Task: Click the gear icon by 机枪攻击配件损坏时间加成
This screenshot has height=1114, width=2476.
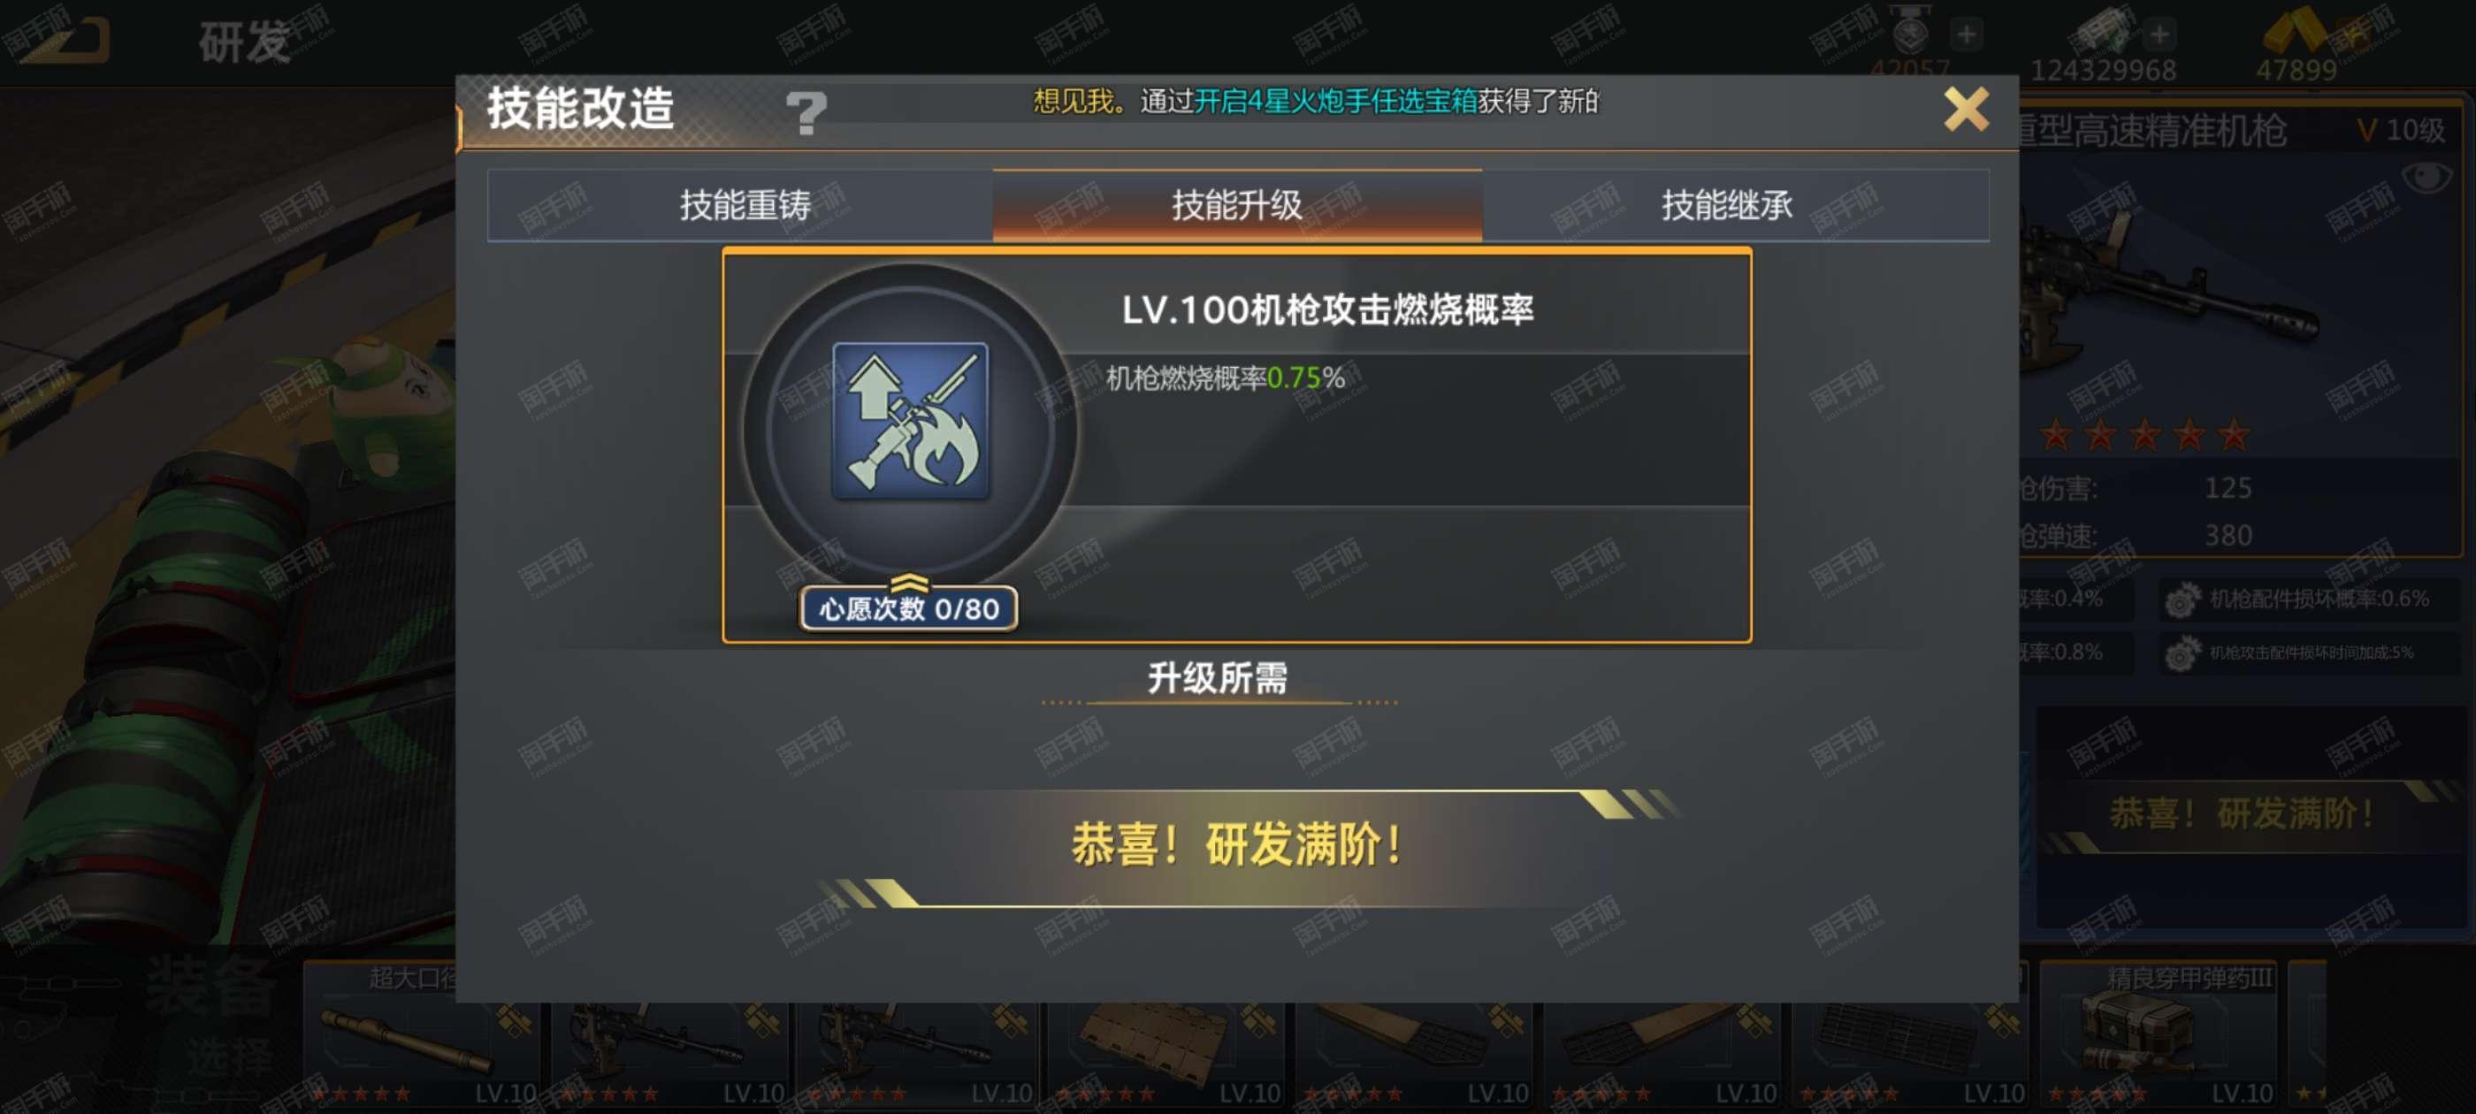Action: (2180, 653)
